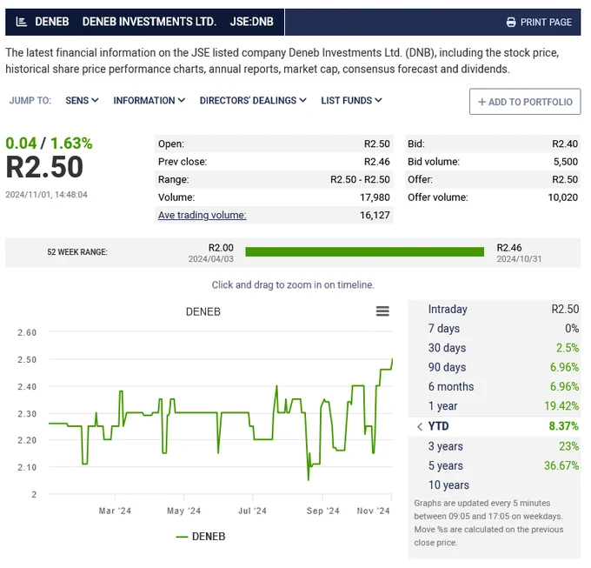Select the 6 months chart period
Viewport: 591px width, 568px height.
pos(451,386)
